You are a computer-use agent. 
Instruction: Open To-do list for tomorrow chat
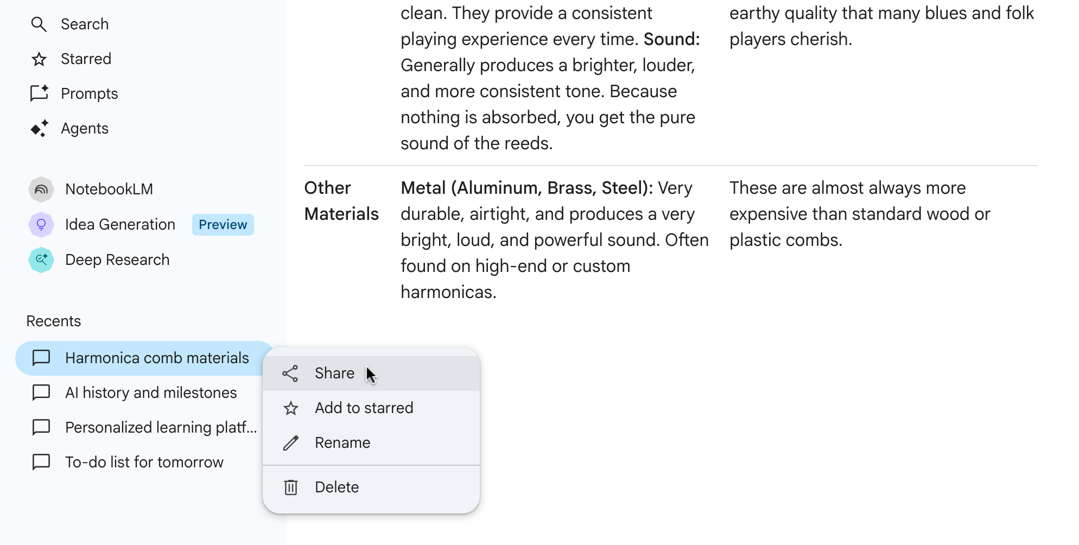point(144,462)
